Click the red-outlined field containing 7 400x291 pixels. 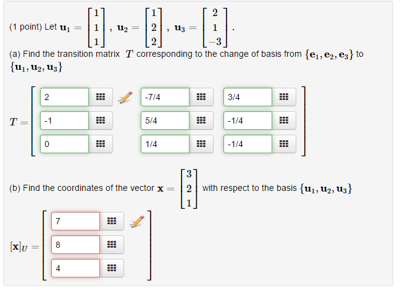[x=75, y=221]
